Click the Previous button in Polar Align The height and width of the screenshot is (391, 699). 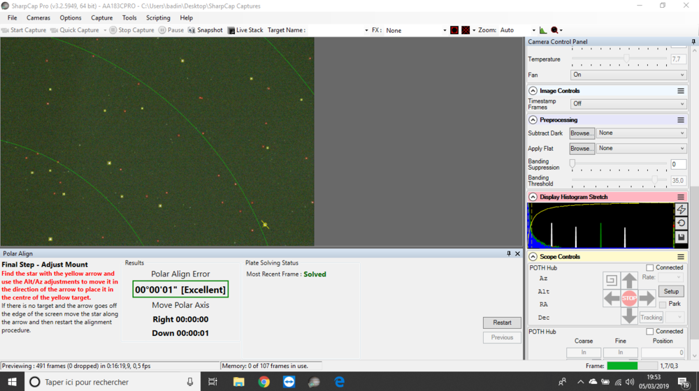coord(502,337)
